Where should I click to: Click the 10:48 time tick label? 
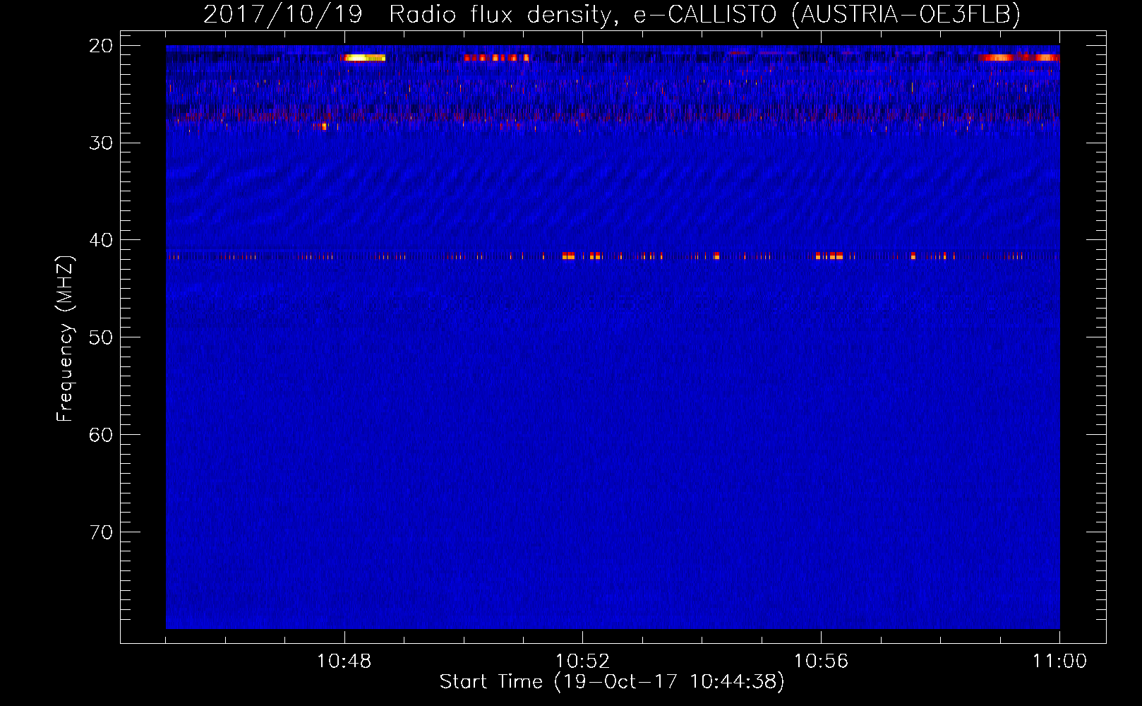344,662
